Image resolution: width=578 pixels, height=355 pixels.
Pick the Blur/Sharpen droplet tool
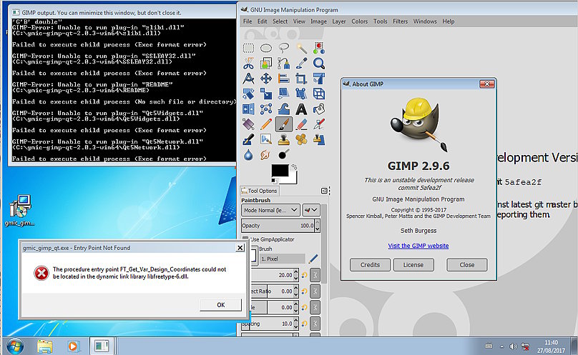point(248,155)
